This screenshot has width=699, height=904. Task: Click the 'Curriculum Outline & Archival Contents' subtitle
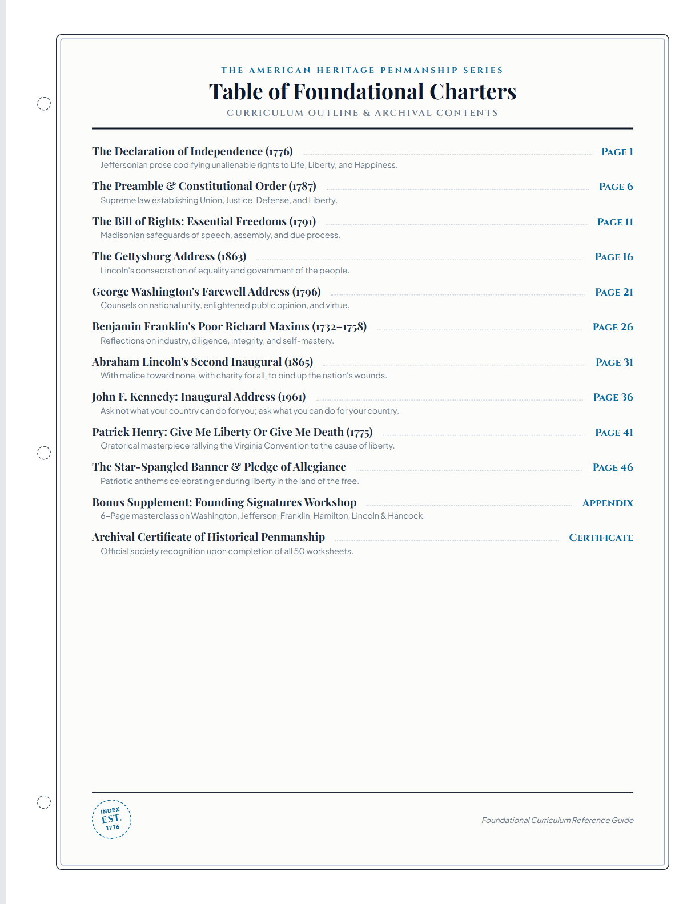363,113
